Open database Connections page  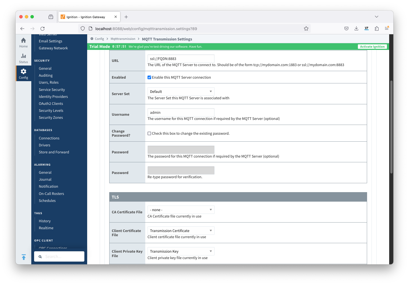click(49, 138)
